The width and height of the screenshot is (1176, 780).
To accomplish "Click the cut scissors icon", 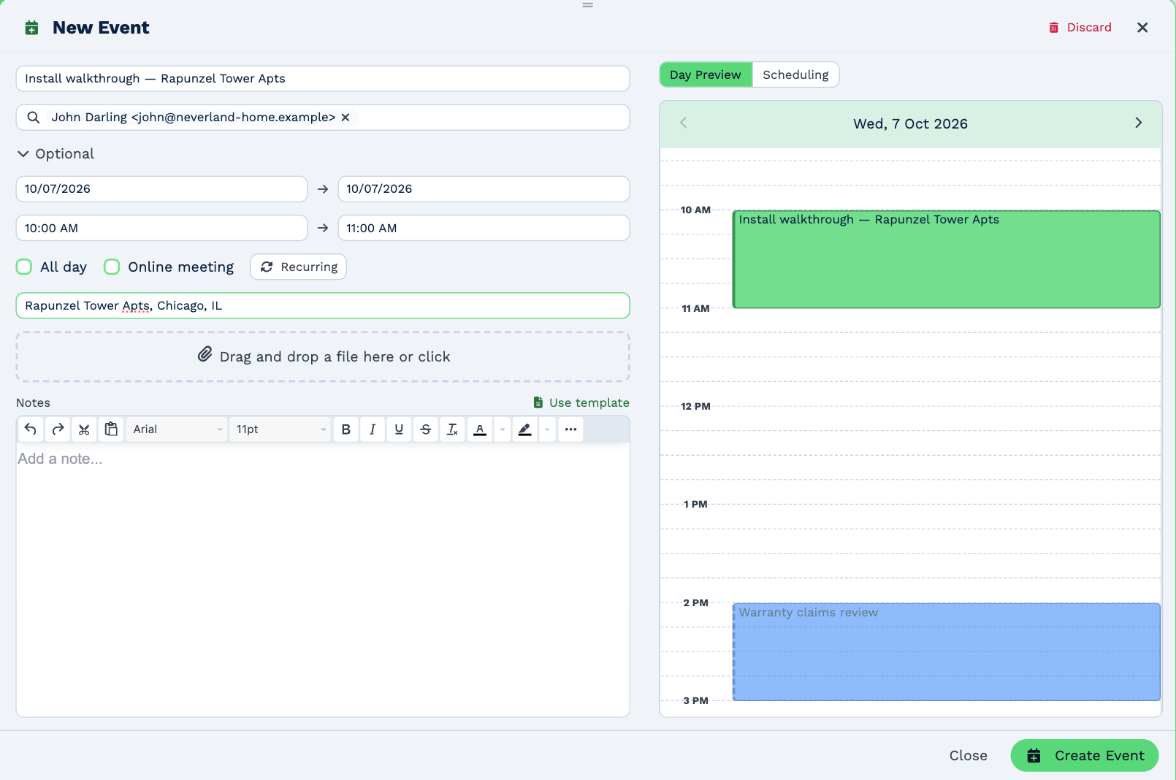I will [x=84, y=429].
